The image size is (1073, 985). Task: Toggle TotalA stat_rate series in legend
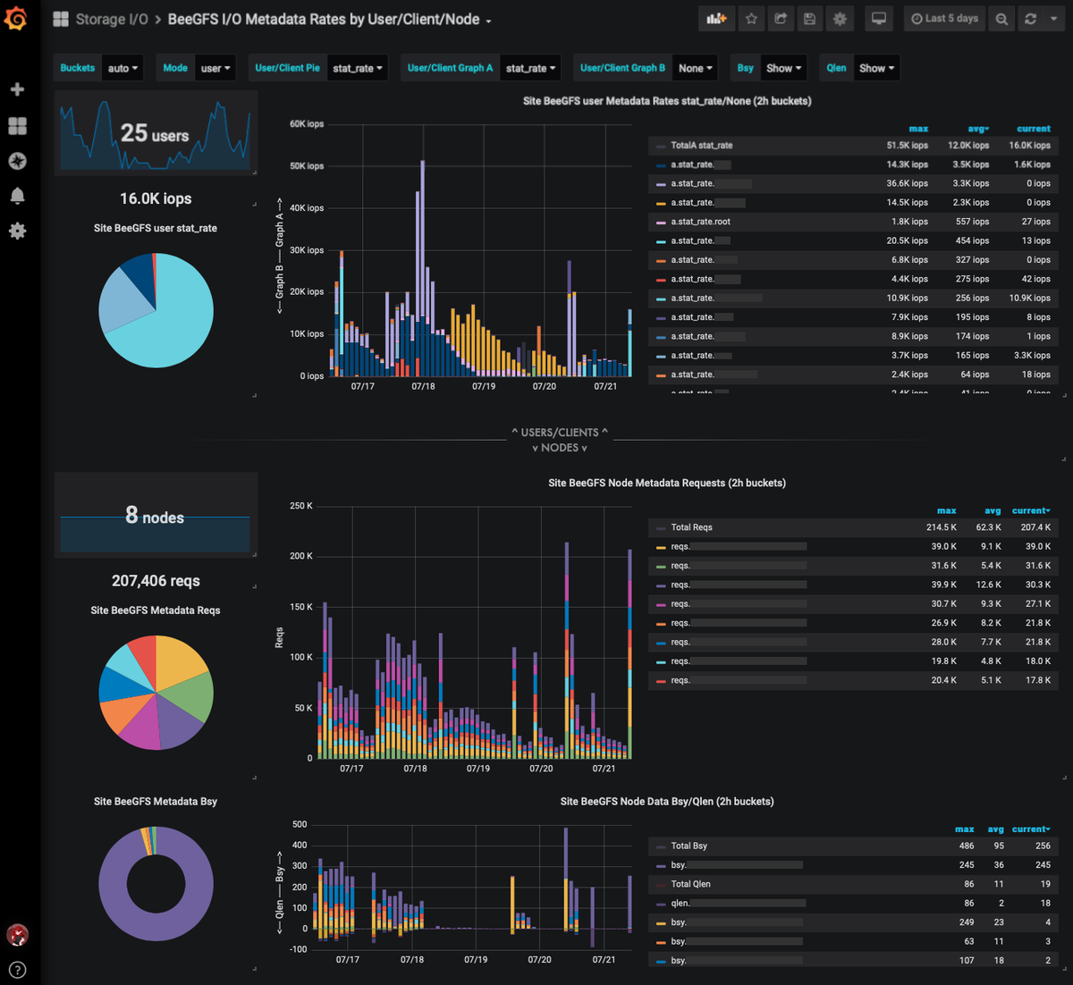coord(702,145)
